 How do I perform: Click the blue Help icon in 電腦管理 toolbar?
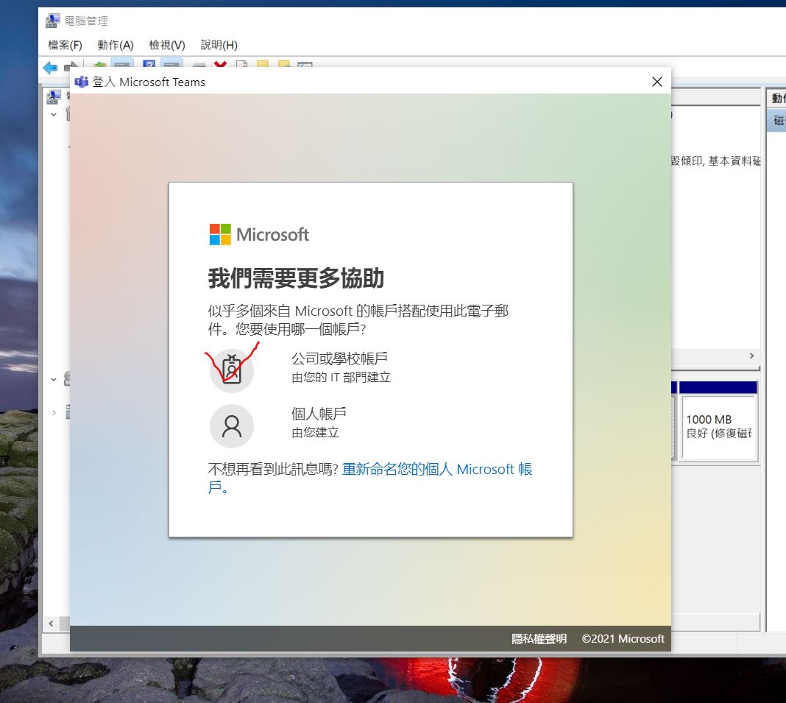point(149,64)
